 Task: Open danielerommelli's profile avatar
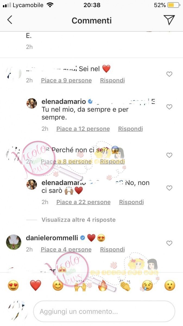[x=14, y=242]
